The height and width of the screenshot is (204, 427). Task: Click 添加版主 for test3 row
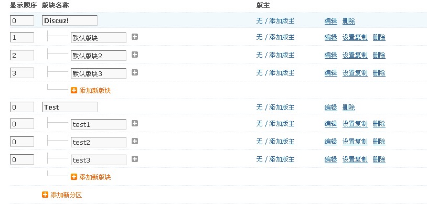[282, 159]
